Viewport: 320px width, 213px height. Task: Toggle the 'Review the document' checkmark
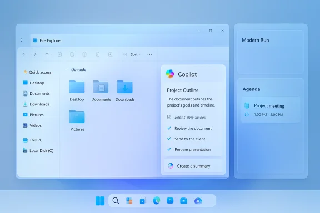(x=169, y=128)
